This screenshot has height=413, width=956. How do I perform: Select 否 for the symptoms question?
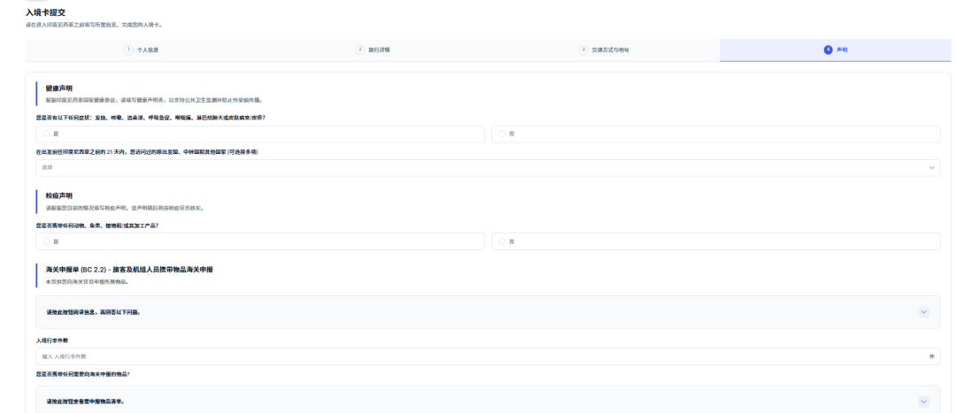pyautogui.click(x=502, y=134)
